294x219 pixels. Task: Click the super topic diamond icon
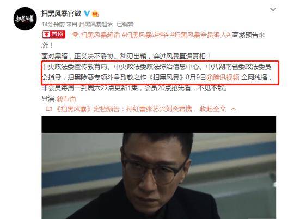[75, 35]
